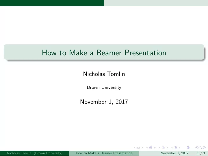This screenshot has width=208, height=156.
Task: Click the footer date 'November 1, 2017'
Action: 174,153
